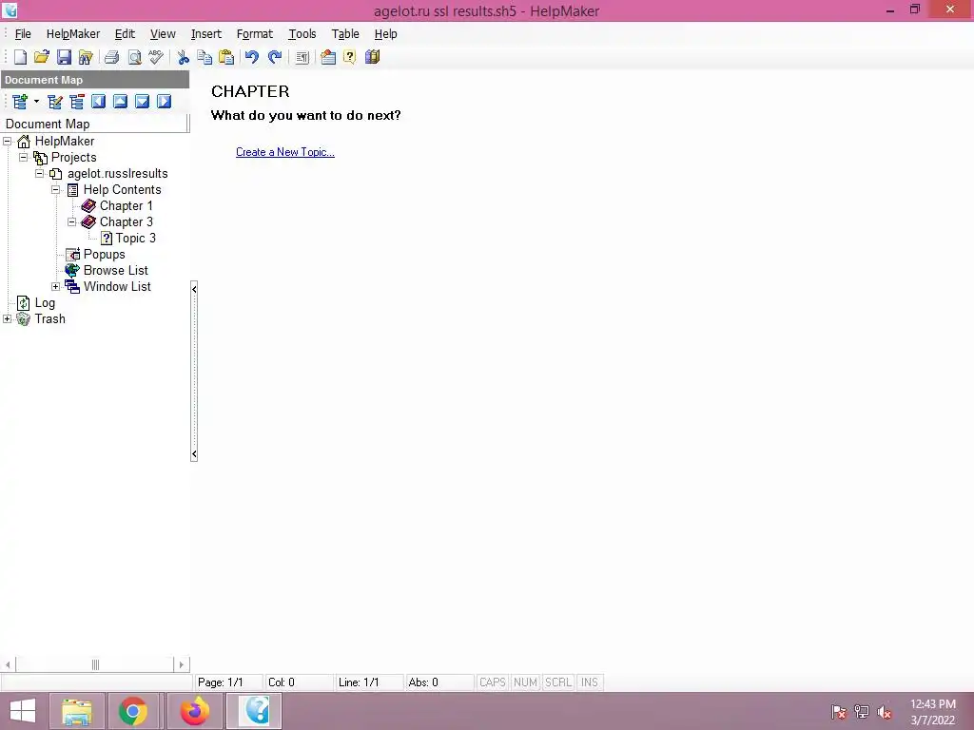974x730 pixels.
Task: Click the Document Map scroll left arrow
Action: (8, 664)
